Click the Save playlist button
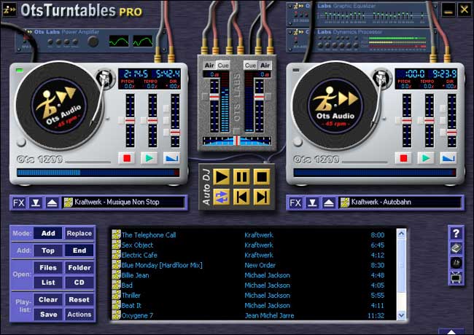The height and width of the screenshot is (335, 474). pos(48,315)
